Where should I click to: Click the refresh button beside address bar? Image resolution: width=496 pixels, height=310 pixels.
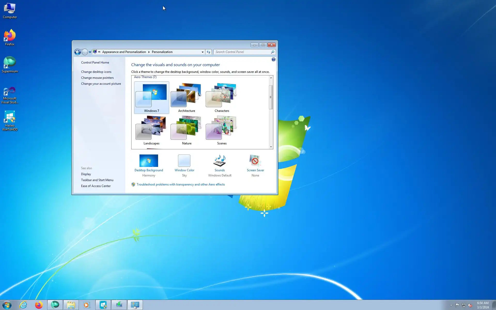point(208,52)
